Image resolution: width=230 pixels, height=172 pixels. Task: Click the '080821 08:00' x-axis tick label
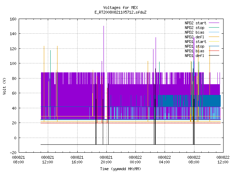pyautogui.click(x=18, y=160)
